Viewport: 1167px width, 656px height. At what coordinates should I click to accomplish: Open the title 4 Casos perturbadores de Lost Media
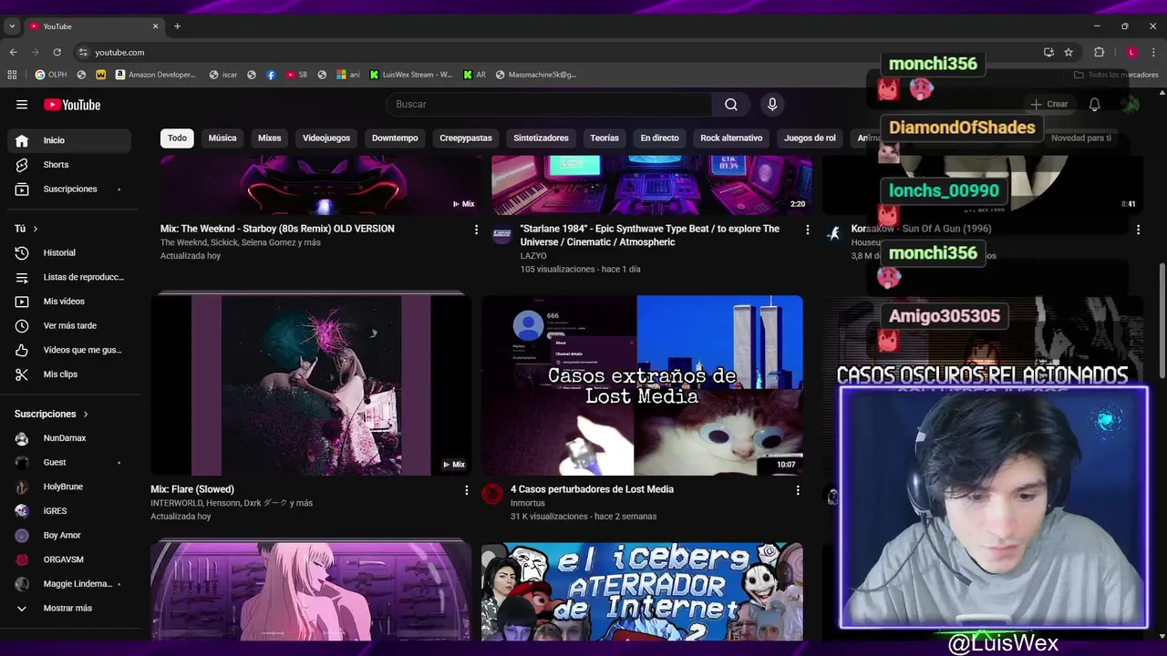point(592,489)
